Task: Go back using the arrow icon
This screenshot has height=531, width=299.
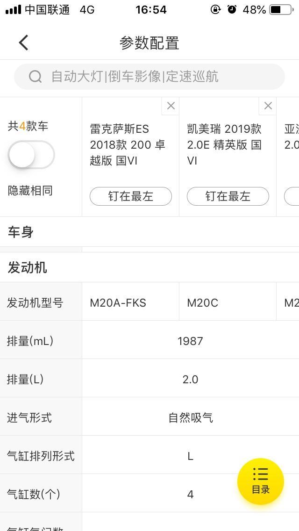Action: [x=23, y=43]
